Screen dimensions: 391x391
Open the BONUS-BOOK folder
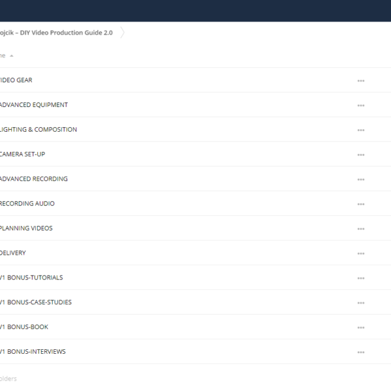click(24, 327)
